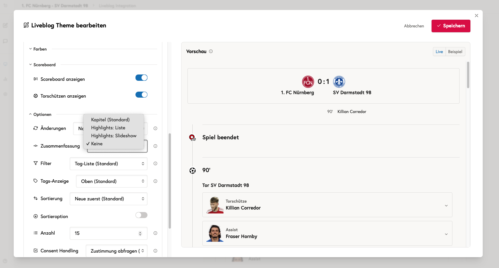Screen dimensions: 499x268
Task: Click the 1. FC Nürnberg club logo
Action: pos(308,82)
